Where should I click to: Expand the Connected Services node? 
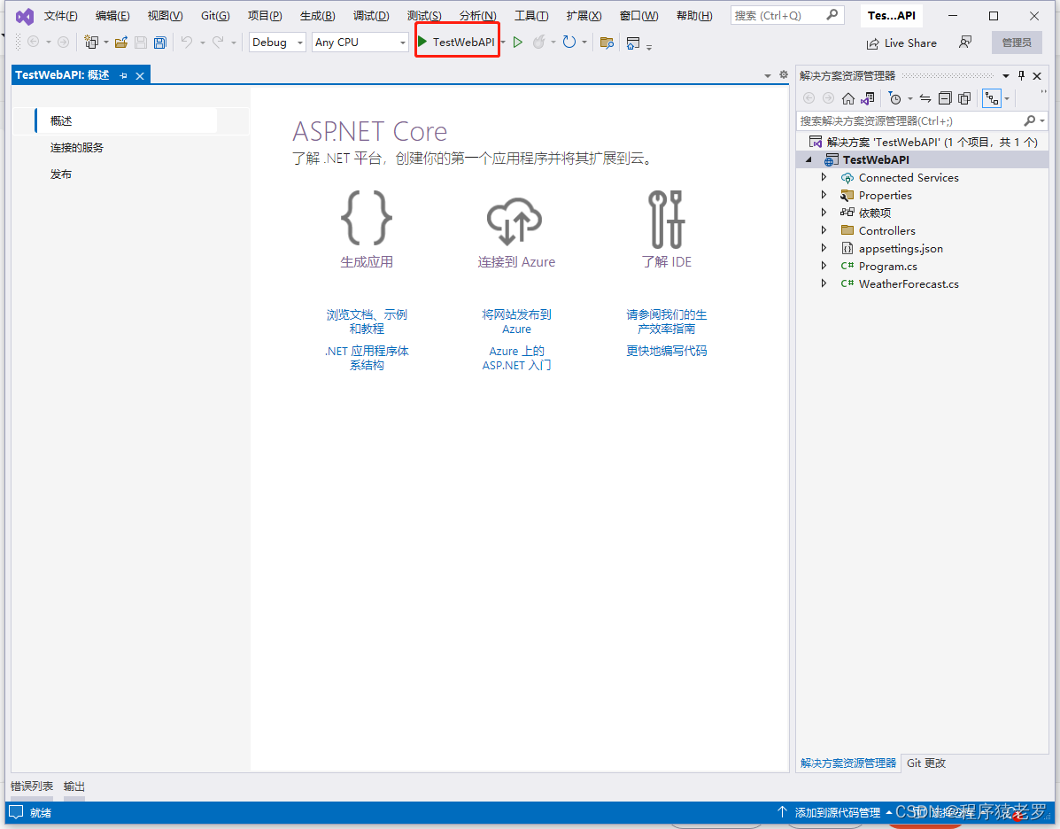click(824, 177)
